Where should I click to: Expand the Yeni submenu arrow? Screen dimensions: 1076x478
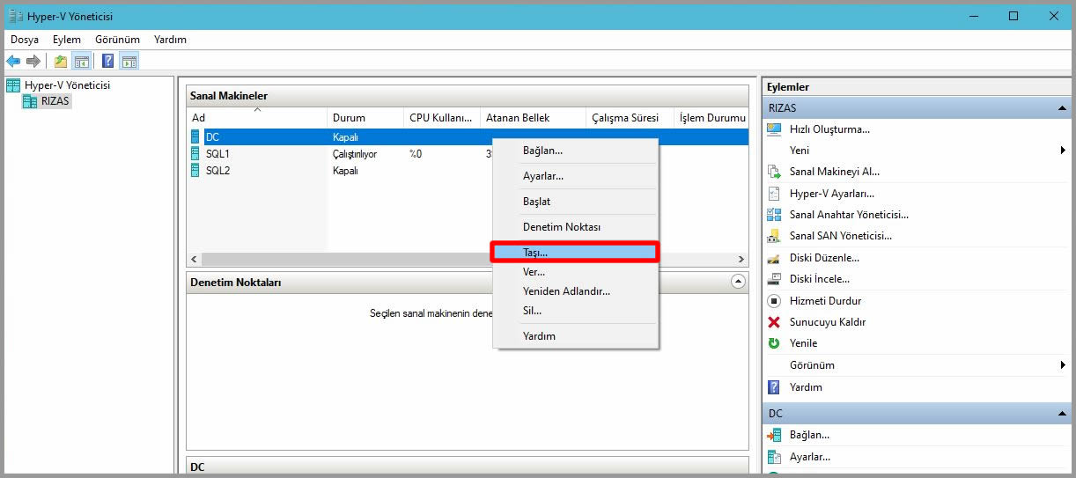tap(1063, 151)
